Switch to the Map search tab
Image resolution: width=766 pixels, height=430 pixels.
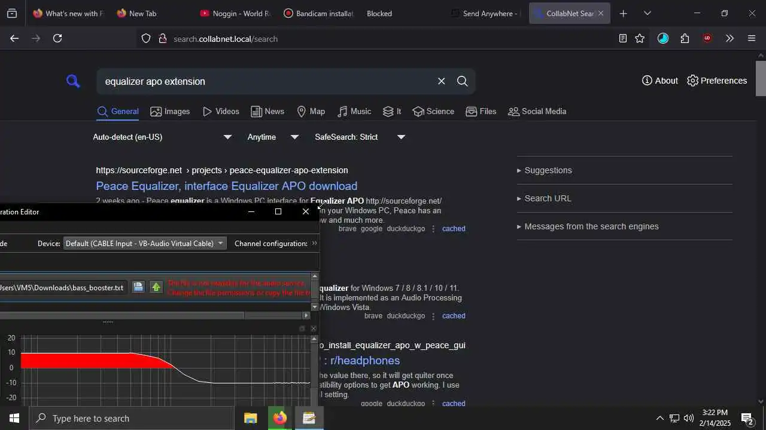[311, 111]
